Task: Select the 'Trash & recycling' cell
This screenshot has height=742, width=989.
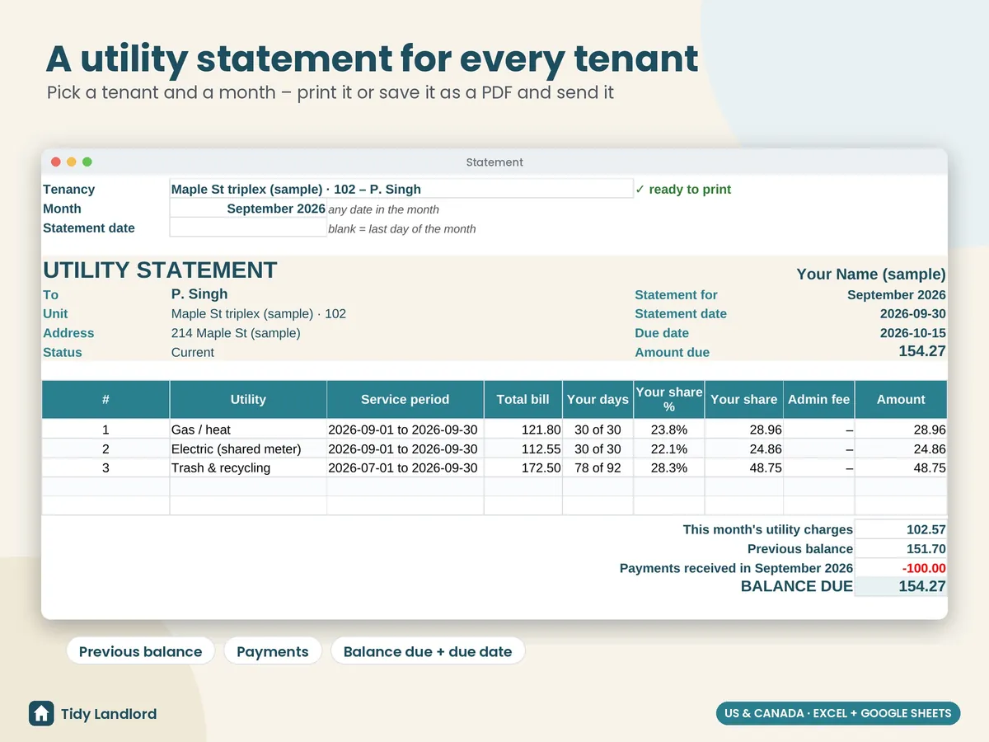Action: [x=248, y=467]
